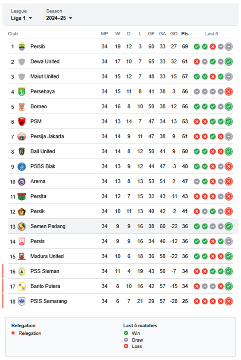Click the PSBS Biak blue logo
Screen dimensions: 241x360
pyautogui.click(x=22, y=166)
